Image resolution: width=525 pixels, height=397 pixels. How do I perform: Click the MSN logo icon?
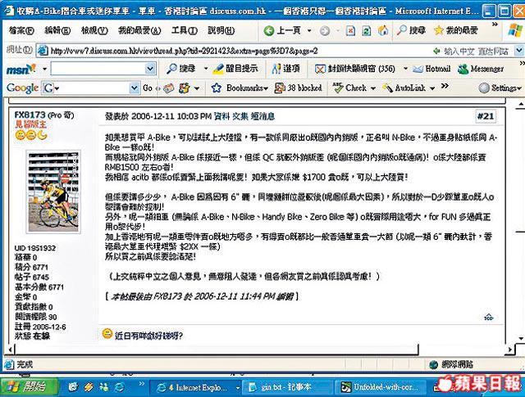(21, 70)
